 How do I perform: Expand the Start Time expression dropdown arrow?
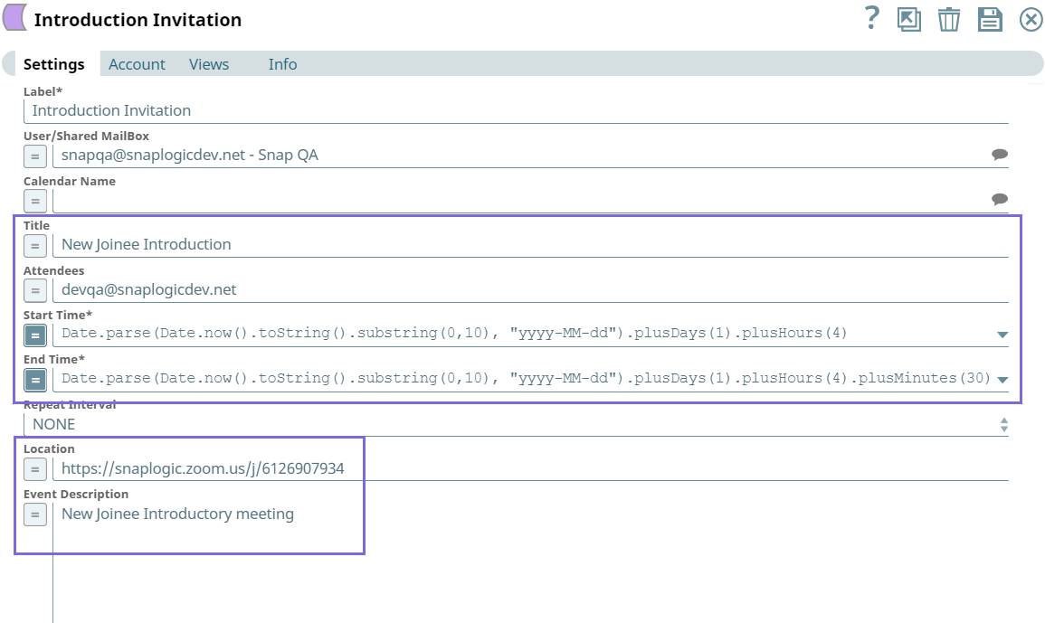(1002, 335)
